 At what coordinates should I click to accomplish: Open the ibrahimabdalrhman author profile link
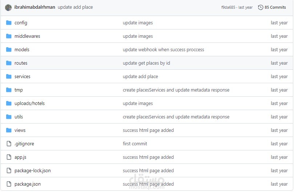pos(34,7)
